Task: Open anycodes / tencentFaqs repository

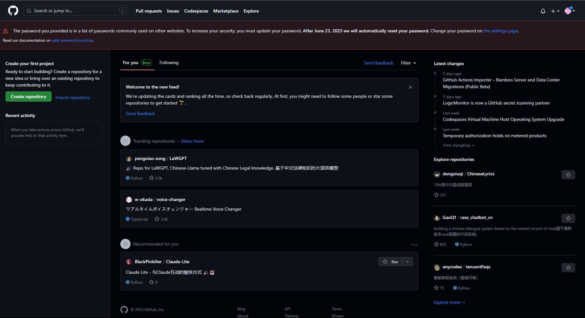Action: 466,267
